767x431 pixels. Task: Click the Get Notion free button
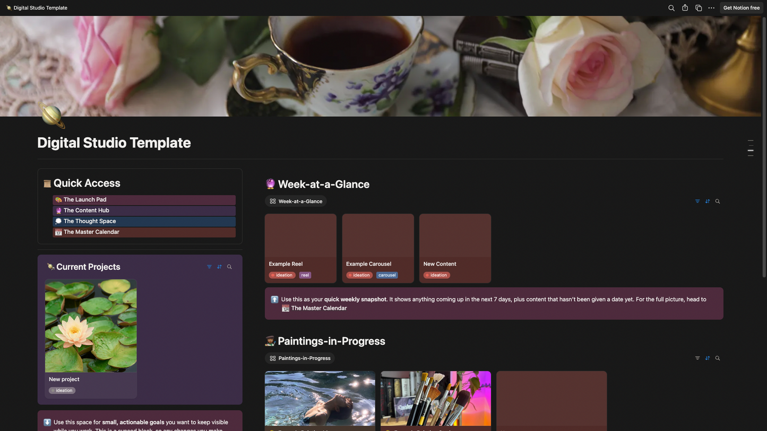point(741,8)
